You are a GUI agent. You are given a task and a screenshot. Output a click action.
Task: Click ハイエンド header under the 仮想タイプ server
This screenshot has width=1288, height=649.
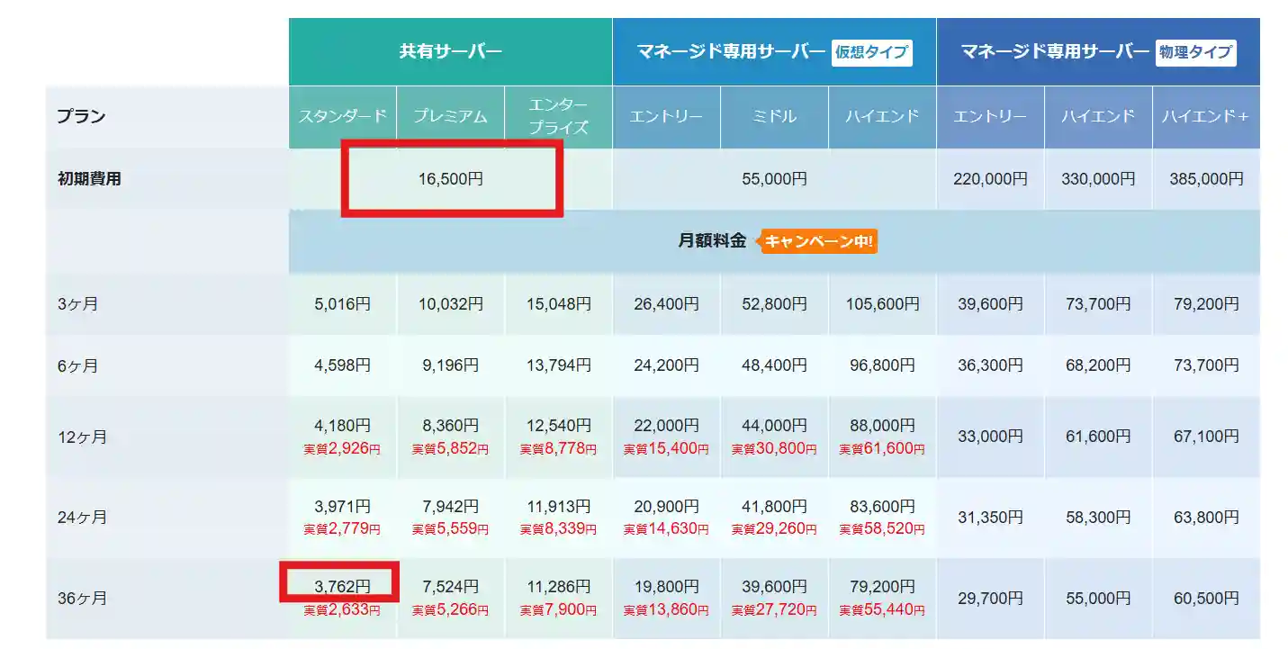[x=882, y=116]
